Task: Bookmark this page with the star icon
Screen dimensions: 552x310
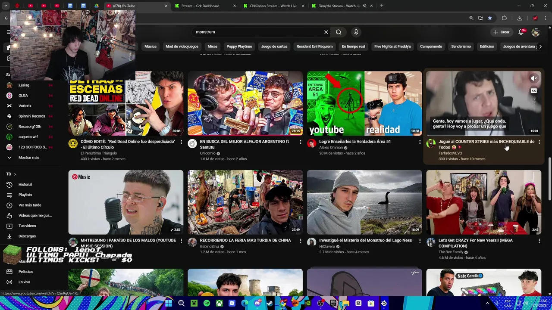Action: [x=490, y=18]
